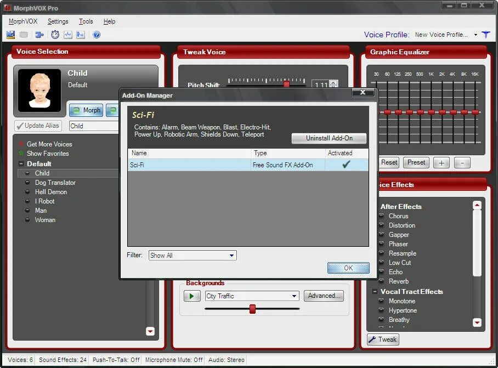This screenshot has width=498, height=368.
Task: Toggle the Reverb after effect
Action: (382, 281)
